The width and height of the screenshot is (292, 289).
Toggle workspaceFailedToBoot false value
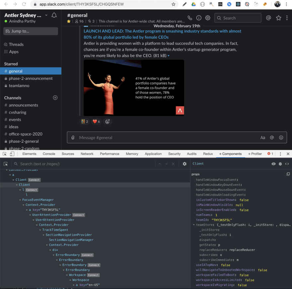click(x=244, y=275)
